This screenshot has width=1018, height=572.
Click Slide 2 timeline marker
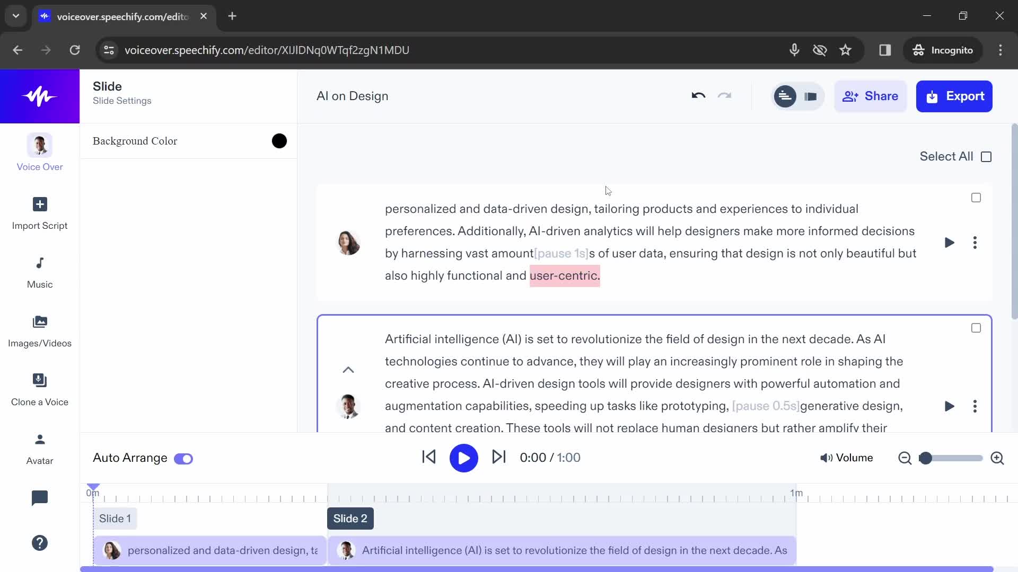pos(349,518)
